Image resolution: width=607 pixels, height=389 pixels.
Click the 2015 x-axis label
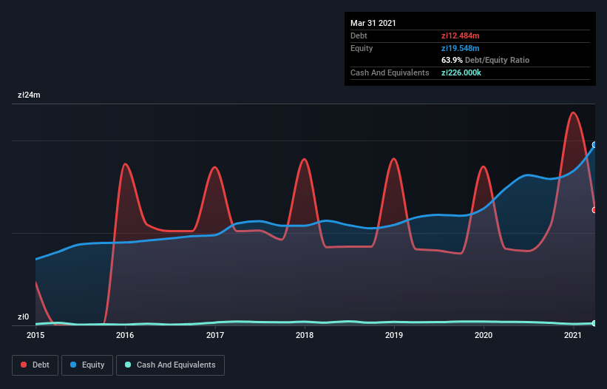click(35, 335)
